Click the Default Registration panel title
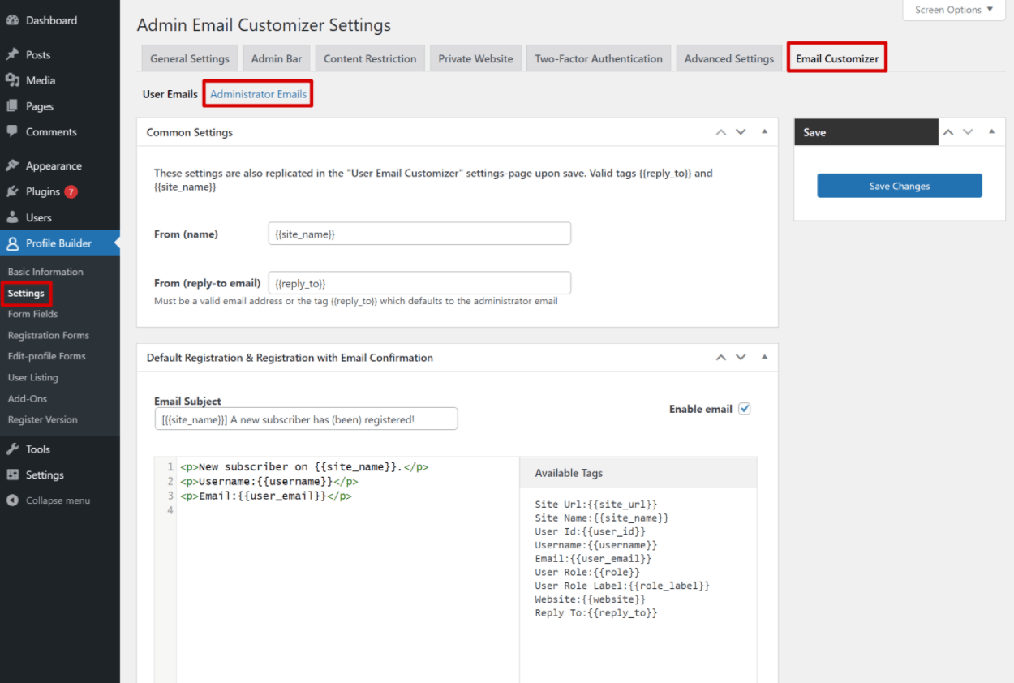The height and width of the screenshot is (683, 1014). point(290,357)
